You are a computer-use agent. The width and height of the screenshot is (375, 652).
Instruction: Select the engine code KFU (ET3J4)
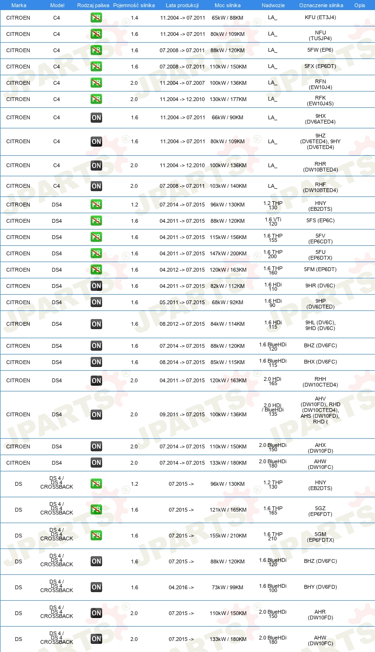click(x=320, y=18)
